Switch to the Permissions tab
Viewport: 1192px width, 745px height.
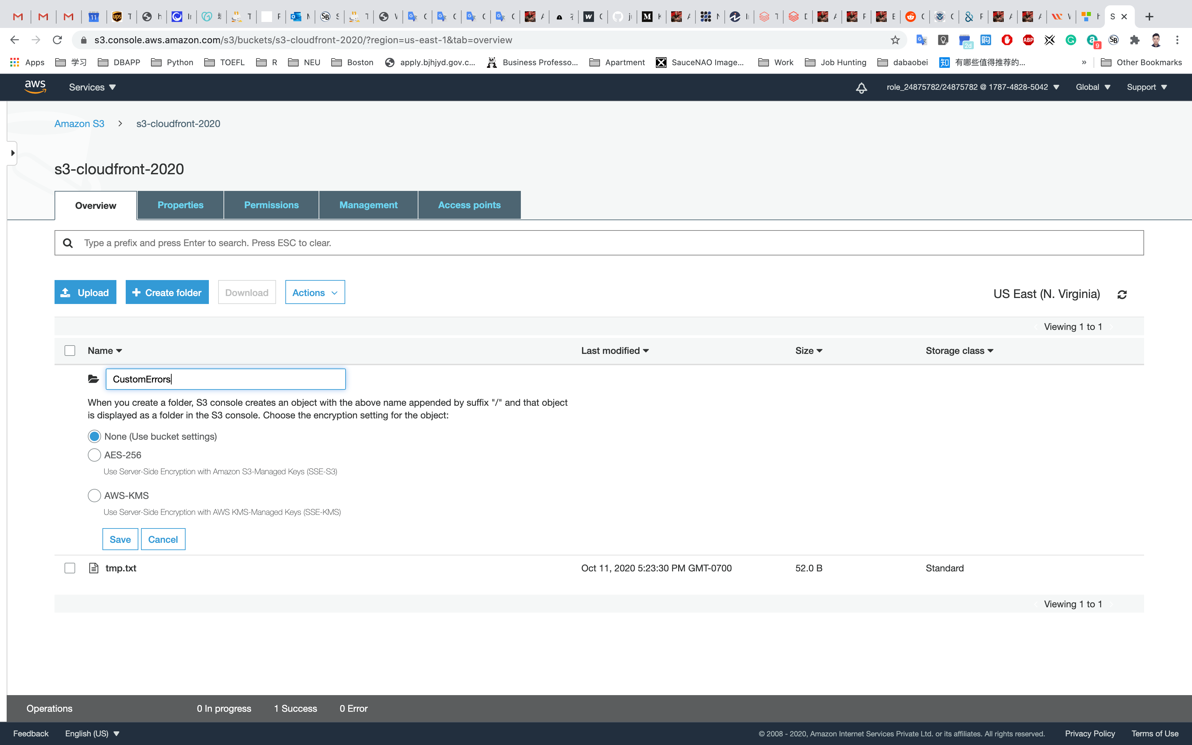pyautogui.click(x=271, y=205)
